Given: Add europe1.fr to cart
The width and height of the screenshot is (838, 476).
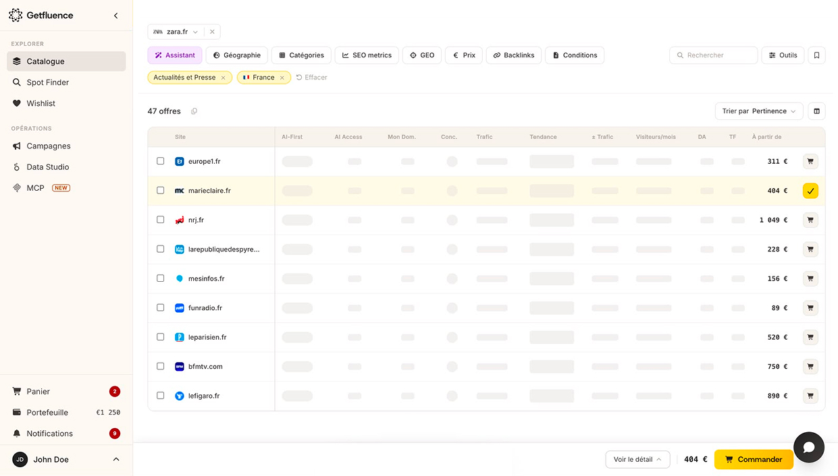Looking at the screenshot, I should [810, 161].
